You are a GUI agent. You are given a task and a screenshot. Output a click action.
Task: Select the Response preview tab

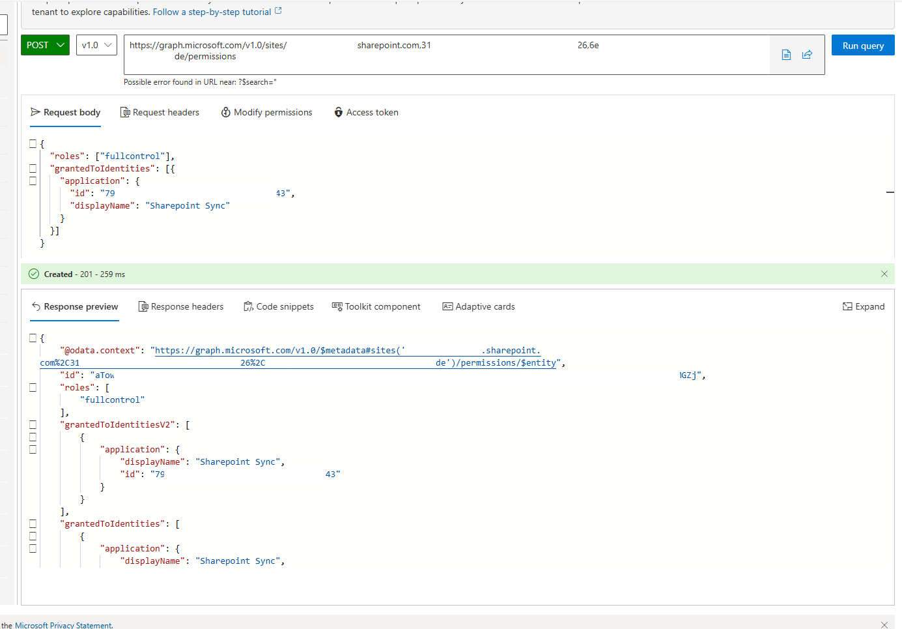click(x=75, y=306)
